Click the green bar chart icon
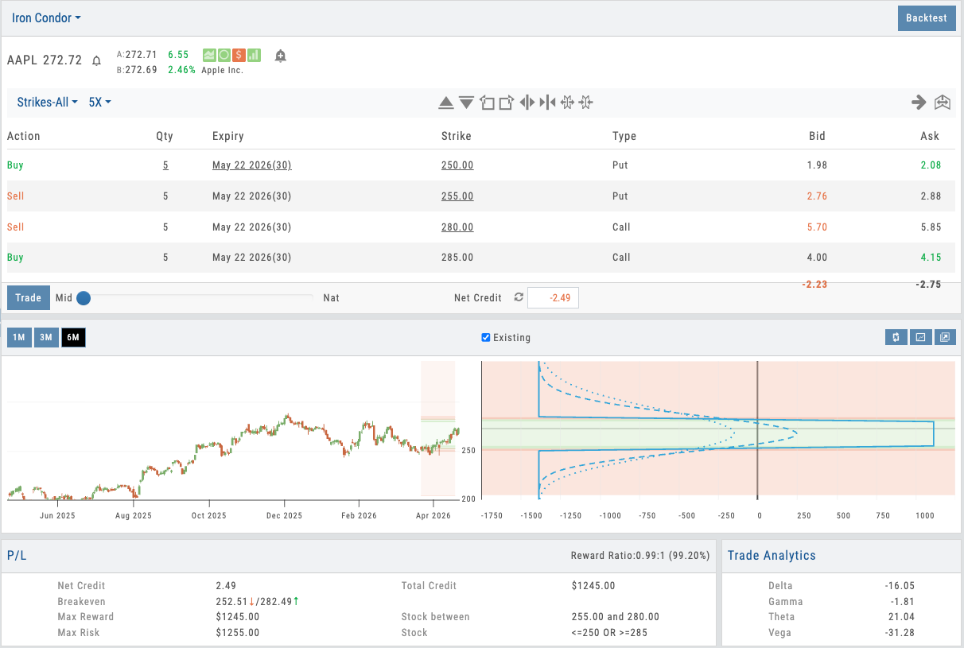 [x=254, y=56]
